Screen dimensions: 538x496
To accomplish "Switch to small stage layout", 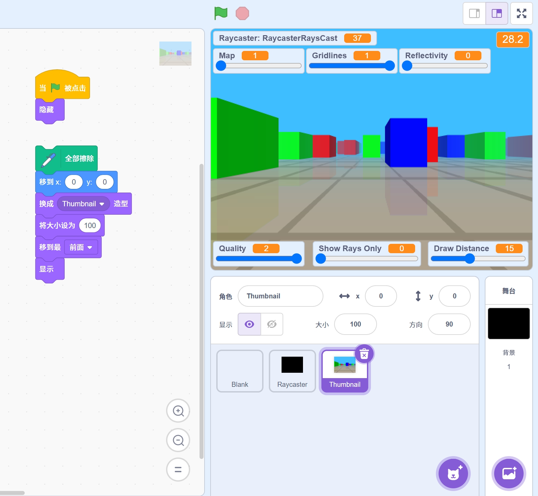I will tap(474, 13).
